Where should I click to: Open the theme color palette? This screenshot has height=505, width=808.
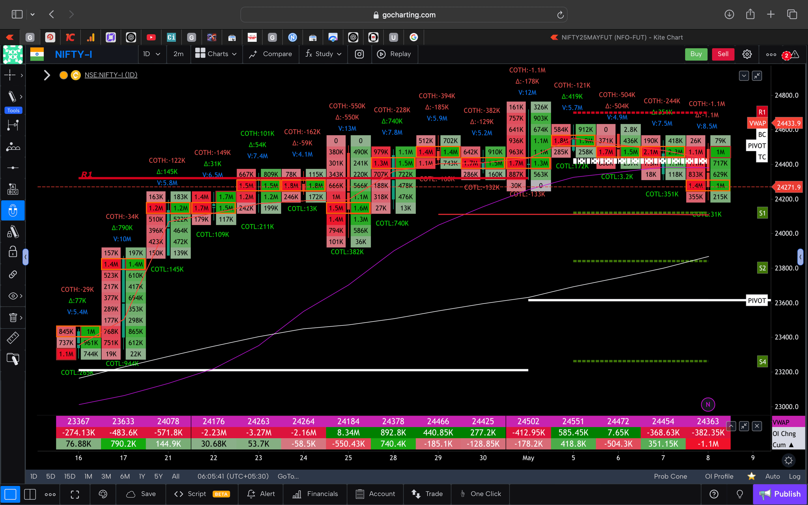(103, 494)
